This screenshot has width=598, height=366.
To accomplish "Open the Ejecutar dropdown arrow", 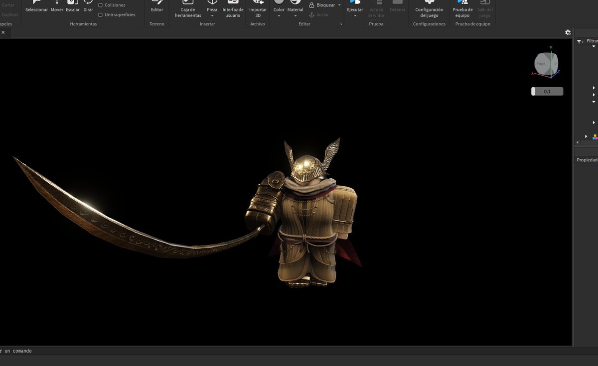I will tap(355, 16).
